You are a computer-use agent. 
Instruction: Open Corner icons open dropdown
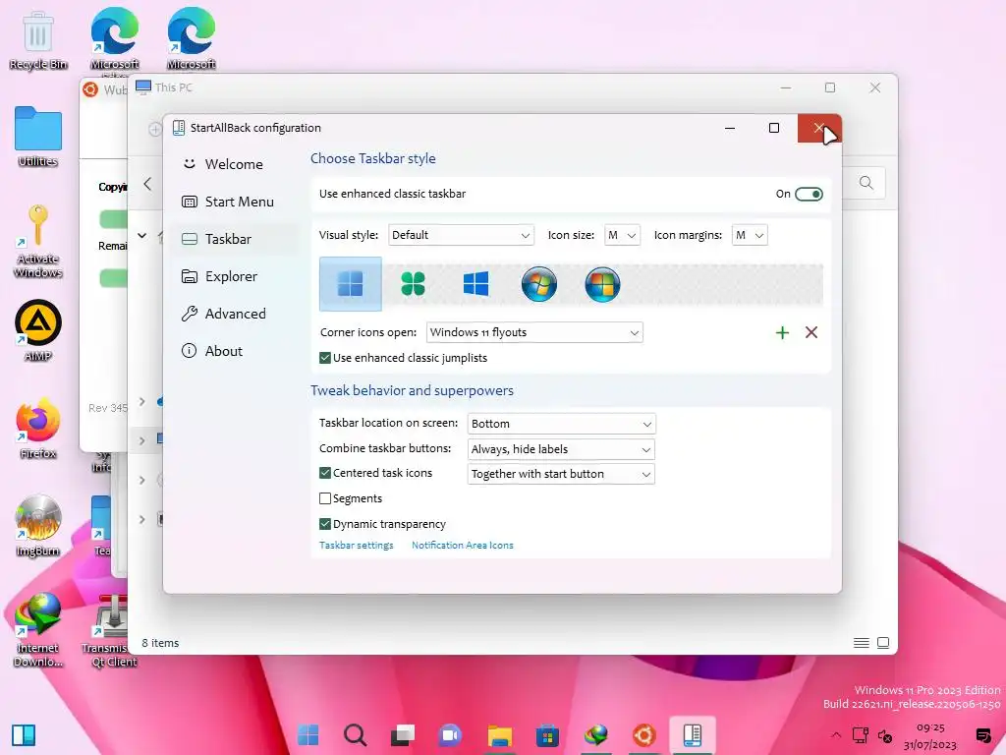pos(534,332)
